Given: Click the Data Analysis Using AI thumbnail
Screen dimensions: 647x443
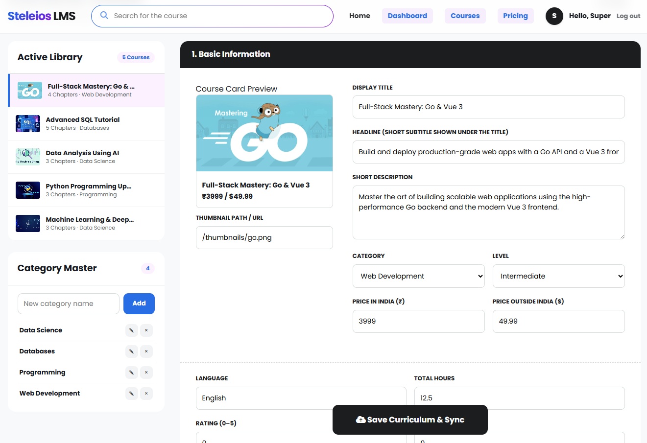Looking at the screenshot, I should (28, 157).
